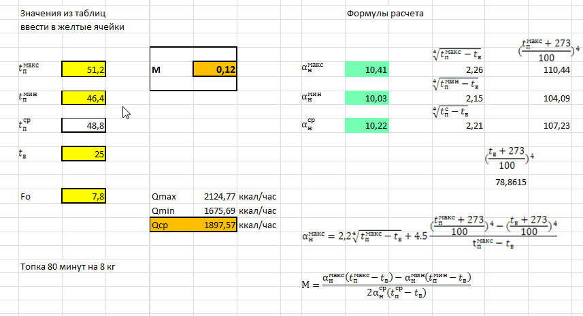This screenshot has height=316, width=583.
Task: Click the yellow Fo cell showing 7,8
Action: pyautogui.click(x=83, y=196)
